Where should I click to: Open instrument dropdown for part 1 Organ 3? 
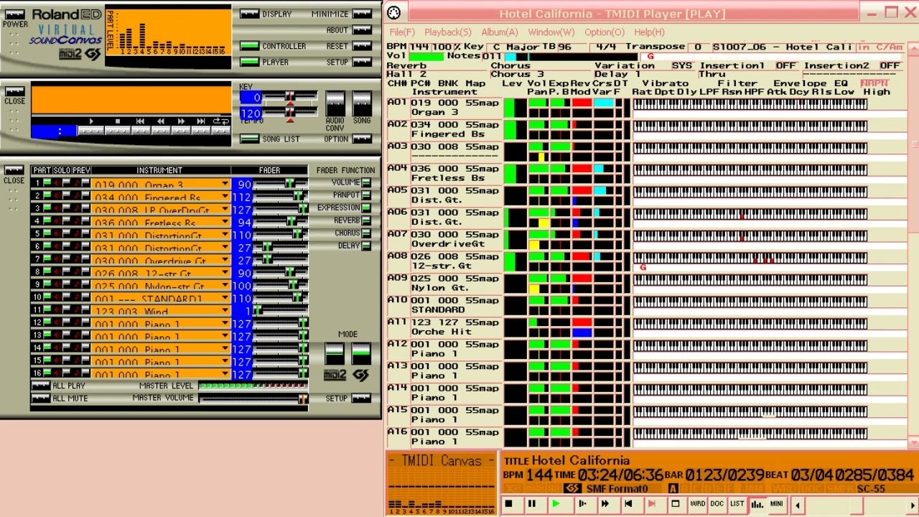click(225, 184)
